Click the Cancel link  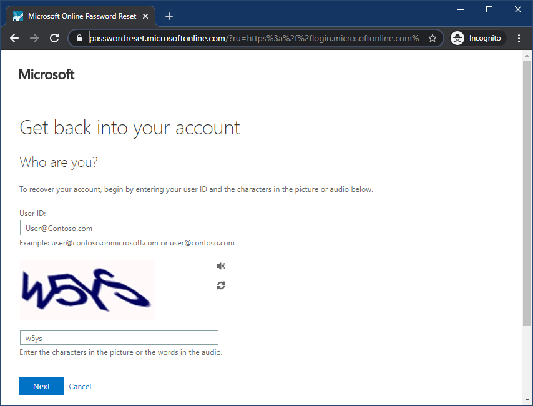(80, 386)
